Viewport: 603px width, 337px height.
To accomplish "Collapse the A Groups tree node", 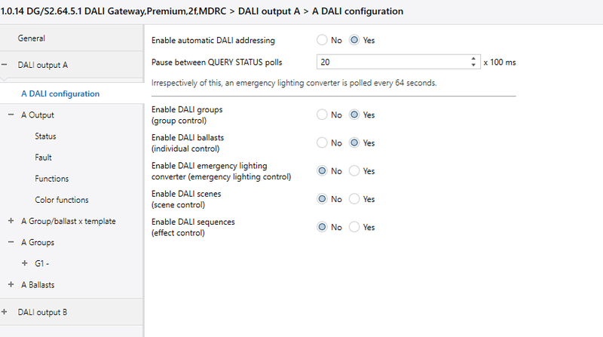I will (x=11, y=243).
